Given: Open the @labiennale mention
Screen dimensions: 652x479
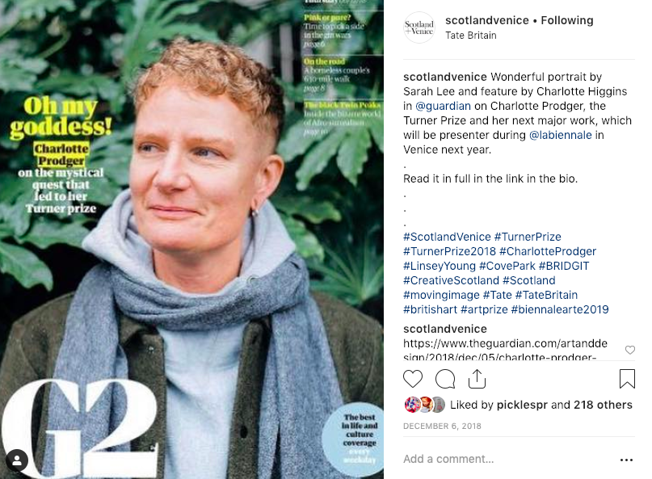Looking at the screenshot, I should coord(560,135).
